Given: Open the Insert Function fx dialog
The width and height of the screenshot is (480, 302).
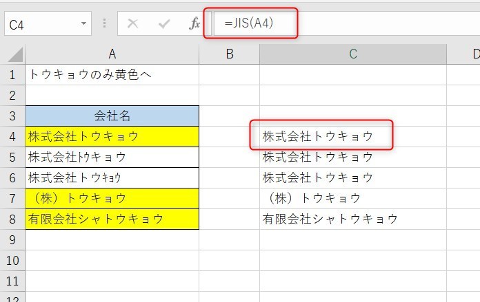Looking at the screenshot, I should 194,23.
